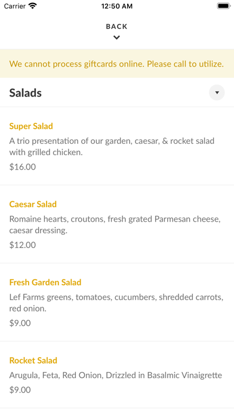This screenshot has height=417, width=234.
Task: Tap the BACK label at top
Action: (116, 26)
